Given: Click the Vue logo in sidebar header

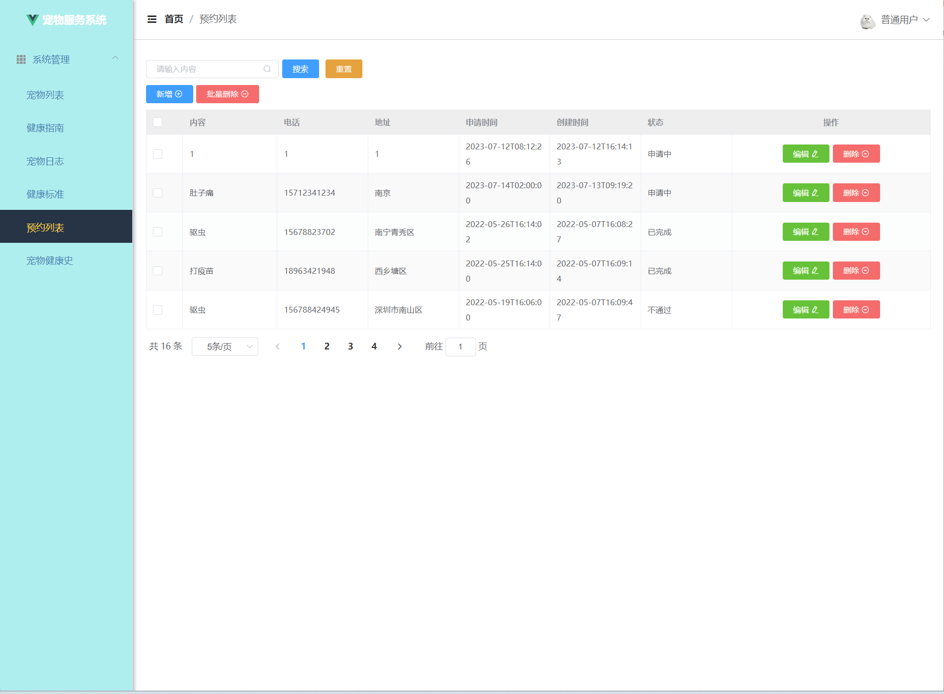Looking at the screenshot, I should (x=32, y=20).
